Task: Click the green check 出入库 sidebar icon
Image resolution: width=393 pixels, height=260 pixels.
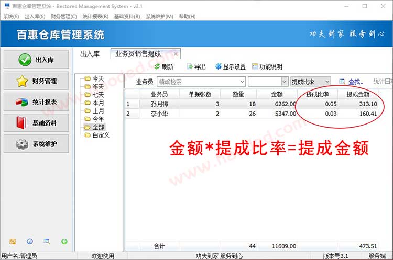Action: coord(25,60)
